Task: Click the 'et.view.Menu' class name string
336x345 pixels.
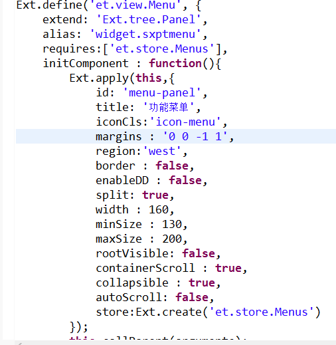Action: 135,5
